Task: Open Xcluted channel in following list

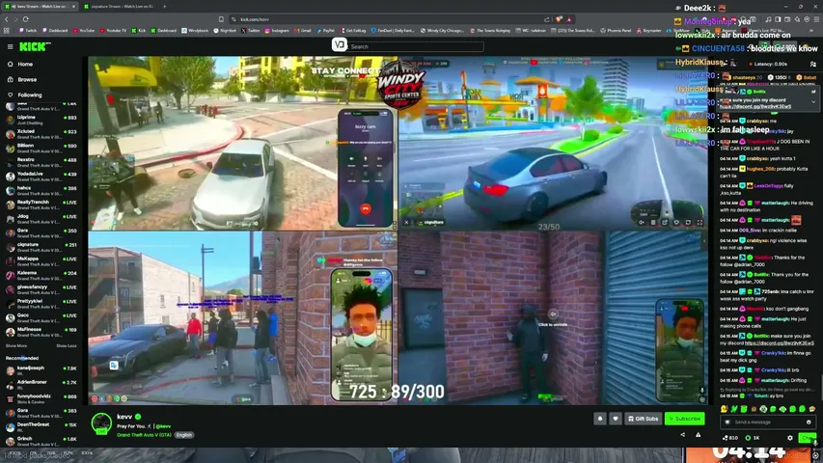Action: tap(41, 134)
